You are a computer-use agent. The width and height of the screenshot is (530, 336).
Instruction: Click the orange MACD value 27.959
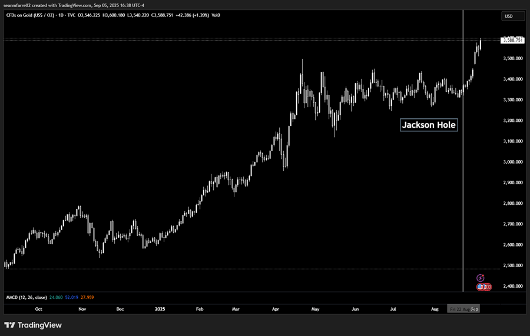tap(86, 297)
